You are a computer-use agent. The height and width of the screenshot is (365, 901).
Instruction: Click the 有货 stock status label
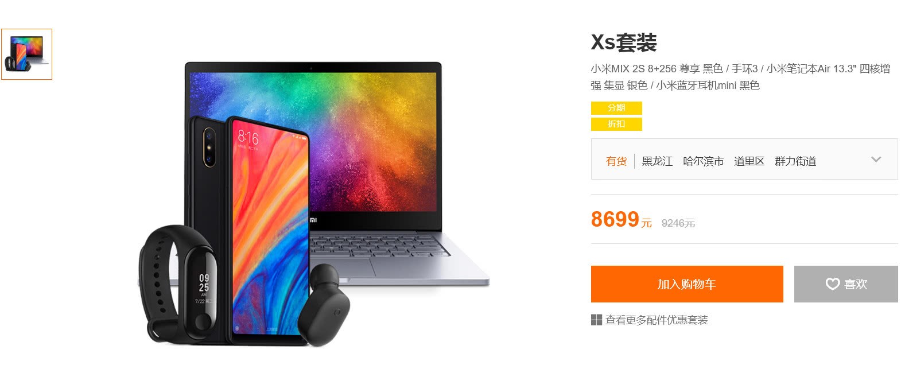[616, 161]
